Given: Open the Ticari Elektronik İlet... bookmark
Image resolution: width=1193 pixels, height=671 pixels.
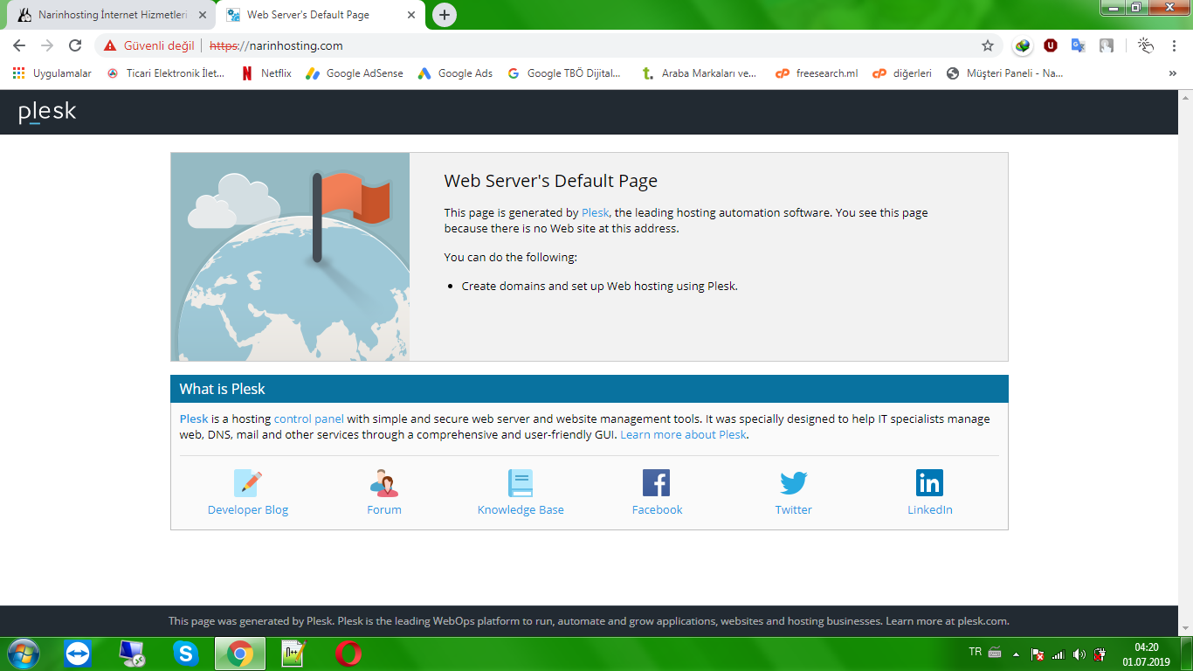Looking at the screenshot, I should coord(166,73).
